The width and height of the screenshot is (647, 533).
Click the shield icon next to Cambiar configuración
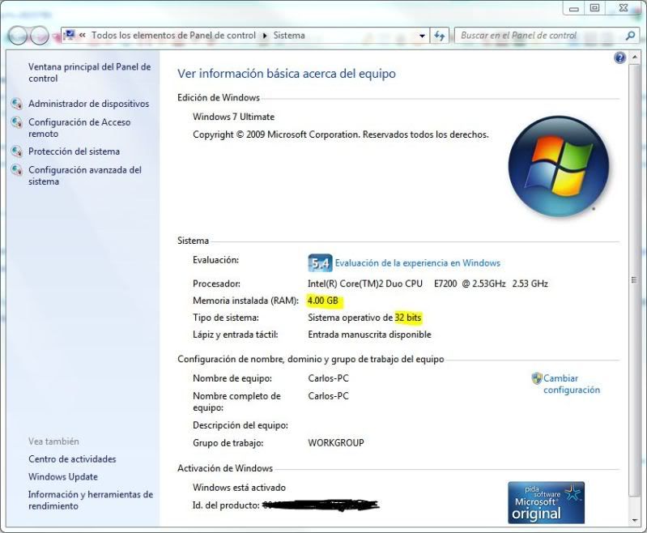tap(536, 378)
